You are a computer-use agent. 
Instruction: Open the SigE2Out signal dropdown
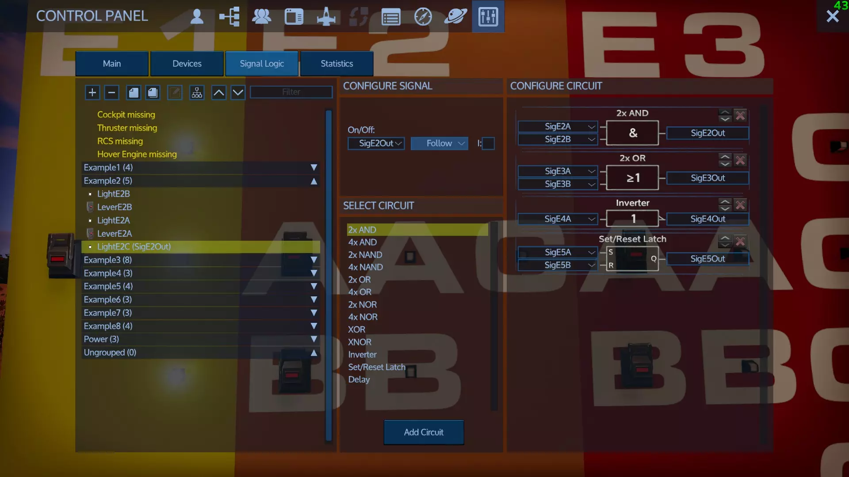[376, 144]
